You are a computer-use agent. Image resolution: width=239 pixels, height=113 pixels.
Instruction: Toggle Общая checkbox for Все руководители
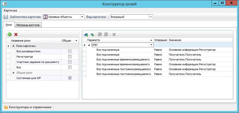click(x=70, y=51)
